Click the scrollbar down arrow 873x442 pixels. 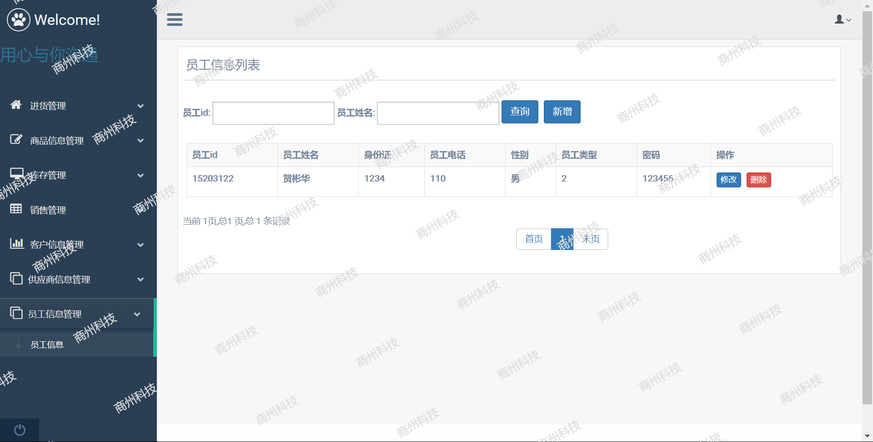tap(867, 437)
